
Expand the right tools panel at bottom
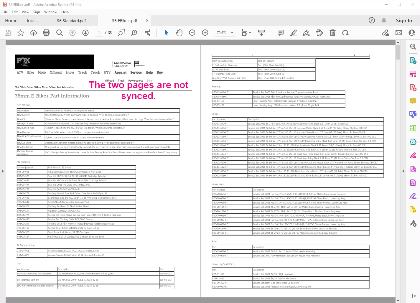click(x=413, y=296)
